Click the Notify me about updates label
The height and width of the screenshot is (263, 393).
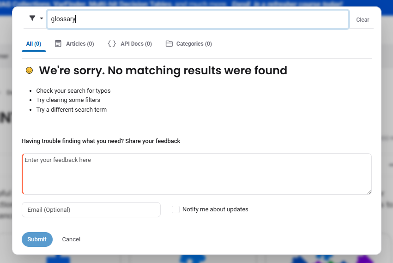(215, 209)
